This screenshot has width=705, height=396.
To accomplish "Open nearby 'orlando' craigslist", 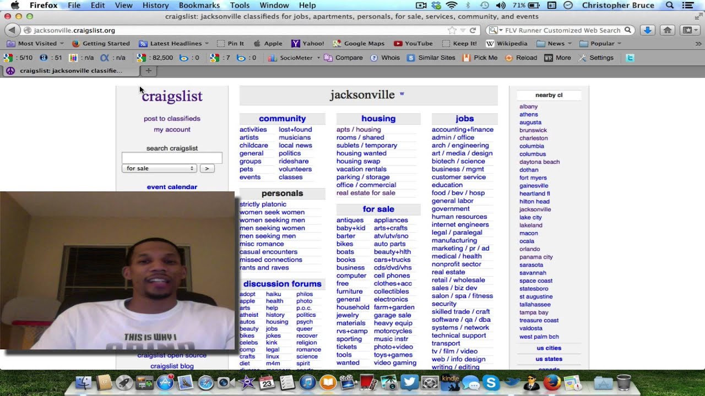I will pyautogui.click(x=529, y=249).
